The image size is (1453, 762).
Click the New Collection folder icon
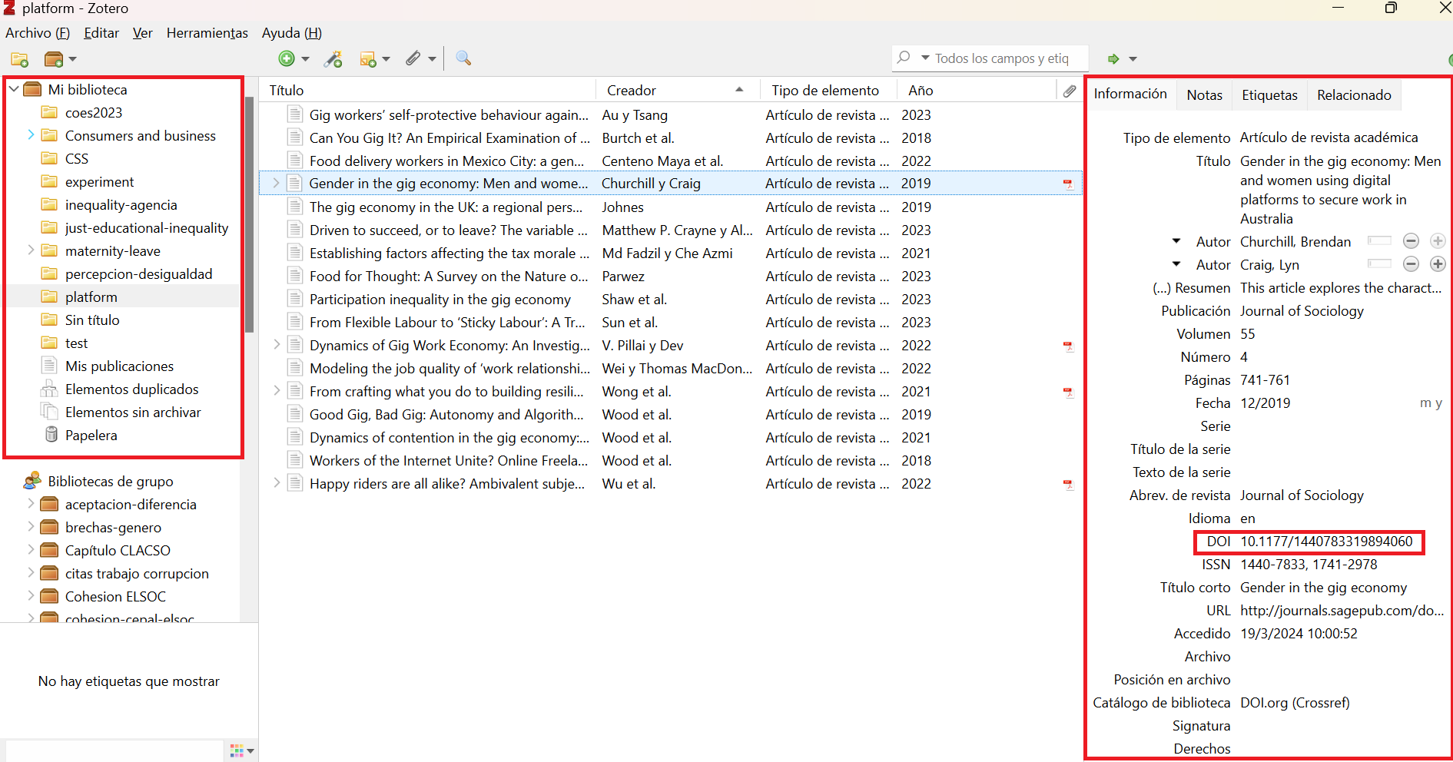click(20, 59)
